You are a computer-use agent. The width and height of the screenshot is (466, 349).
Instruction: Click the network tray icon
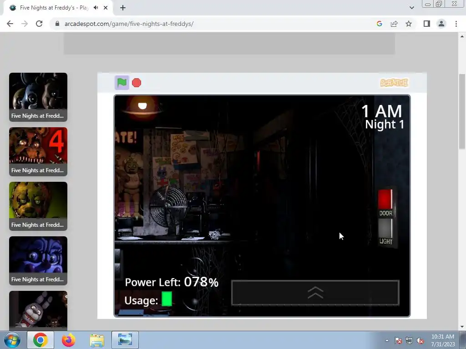click(x=409, y=340)
